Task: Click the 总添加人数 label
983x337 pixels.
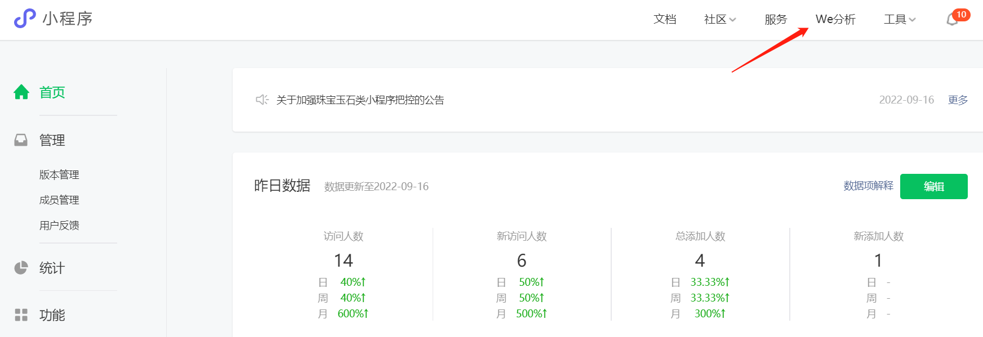Action: pos(700,236)
